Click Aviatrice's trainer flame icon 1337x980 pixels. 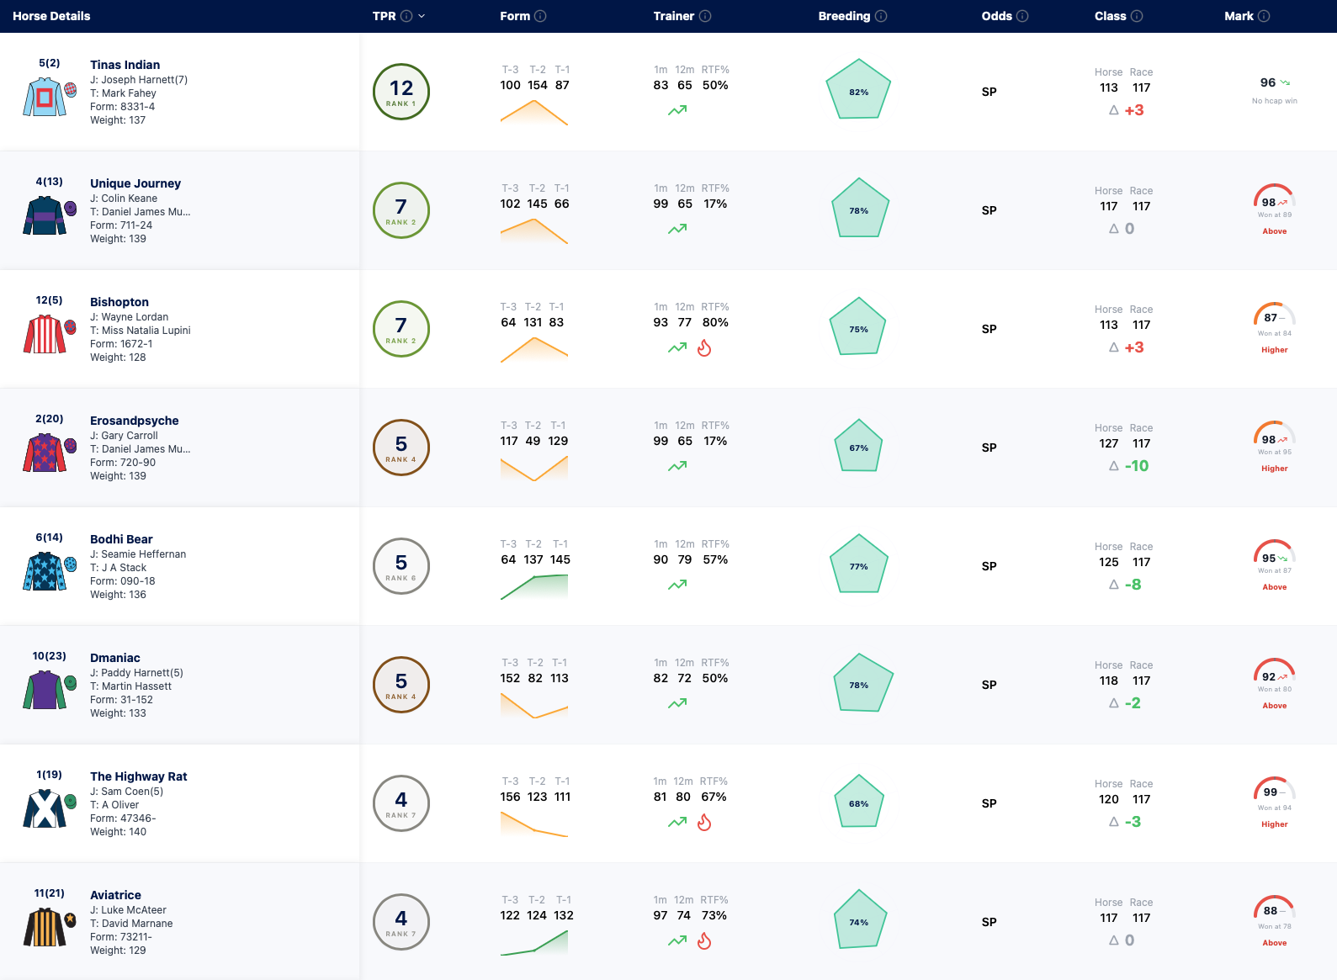click(x=704, y=941)
